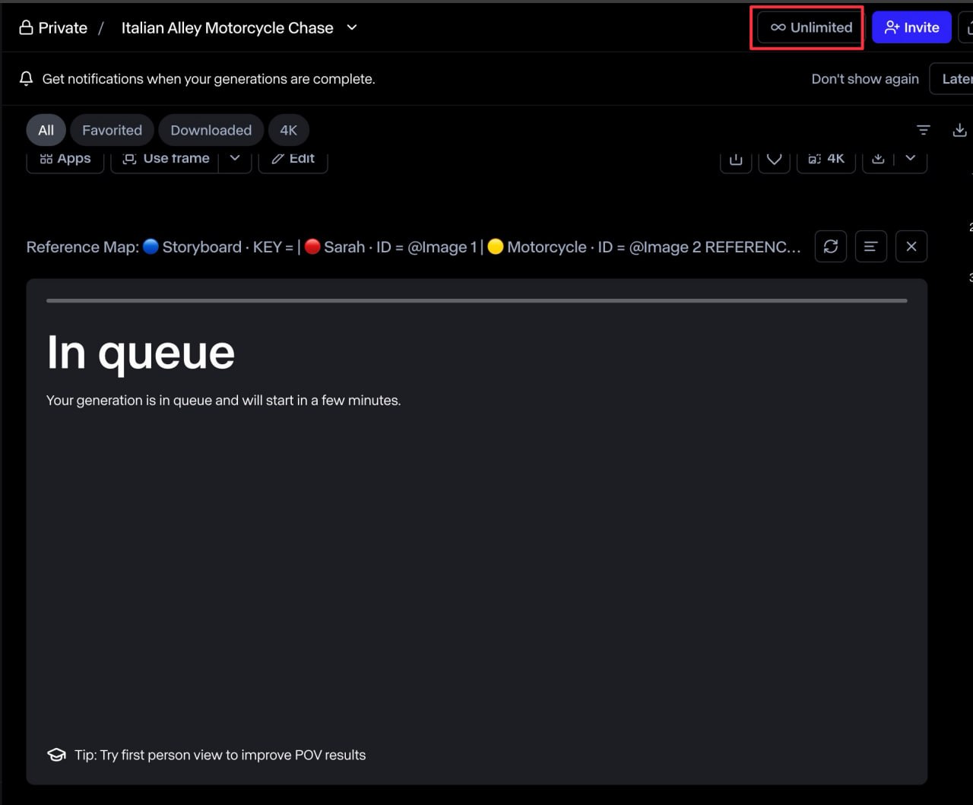Click the 4K upscale button

pyautogui.click(x=826, y=161)
